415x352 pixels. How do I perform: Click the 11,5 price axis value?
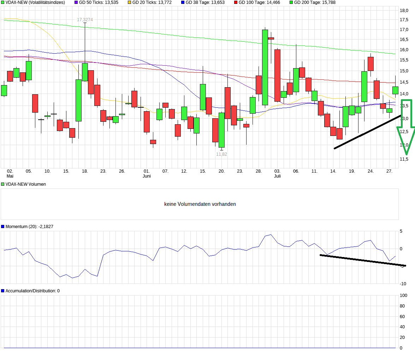[x=404, y=159]
